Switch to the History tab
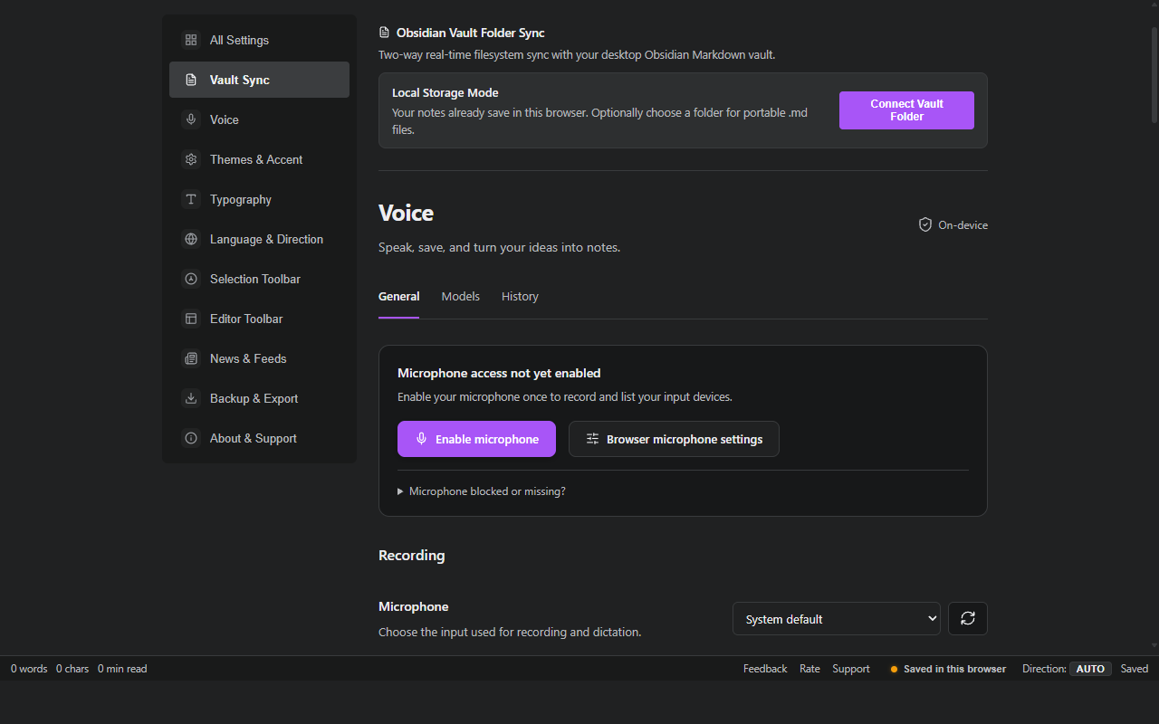 click(520, 296)
